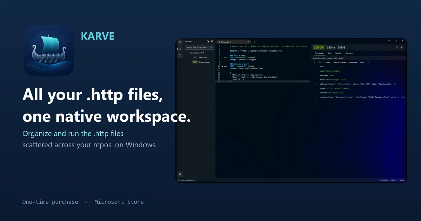
Task: Click the magnifier icon on Unnamed-1 tab
Action: (x=219, y=42)
